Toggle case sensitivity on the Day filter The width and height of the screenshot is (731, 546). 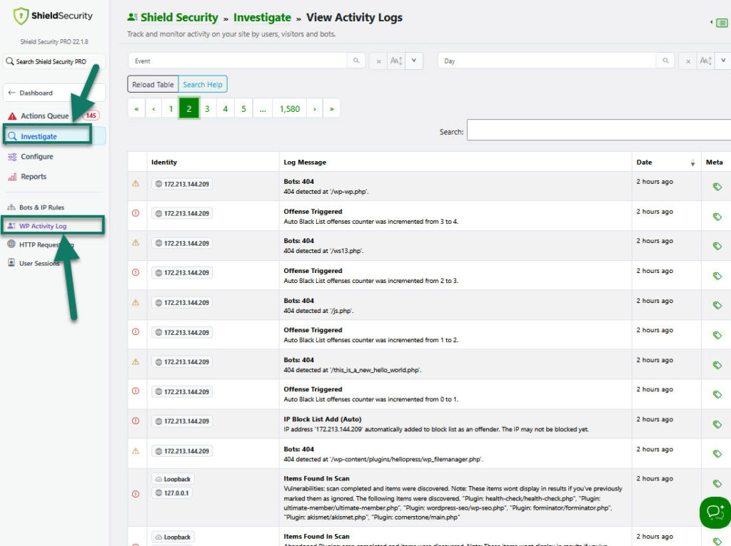click(705, 61)
